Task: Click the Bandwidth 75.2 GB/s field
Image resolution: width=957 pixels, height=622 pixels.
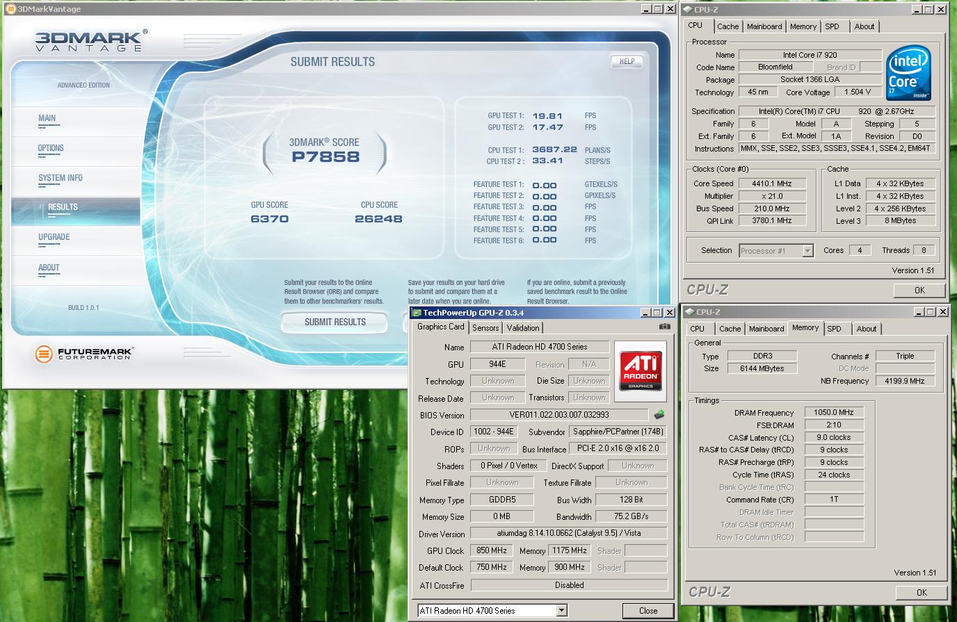Action: point(631,516)
